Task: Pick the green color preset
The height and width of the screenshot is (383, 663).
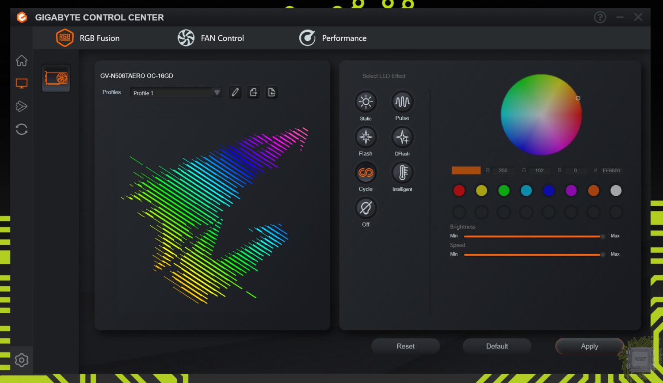Action: [x=504, y=190]
